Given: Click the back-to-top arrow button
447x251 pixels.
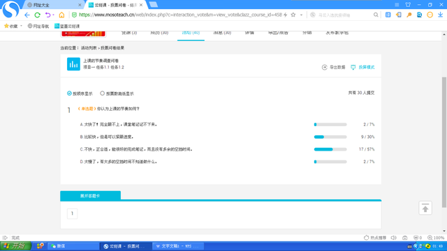Looking at the screenshot, I should [425, 208].
